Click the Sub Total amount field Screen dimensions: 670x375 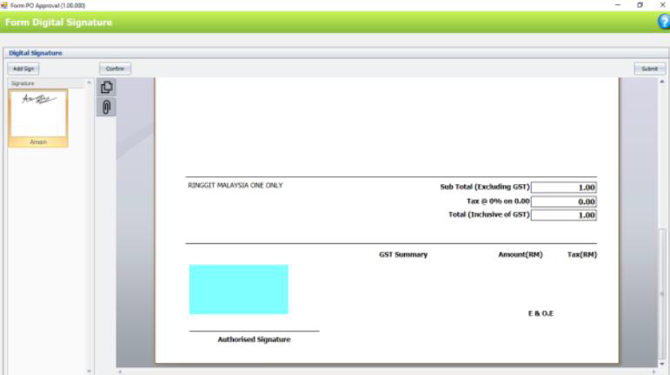pyautogui.click(x=563, y=187)
